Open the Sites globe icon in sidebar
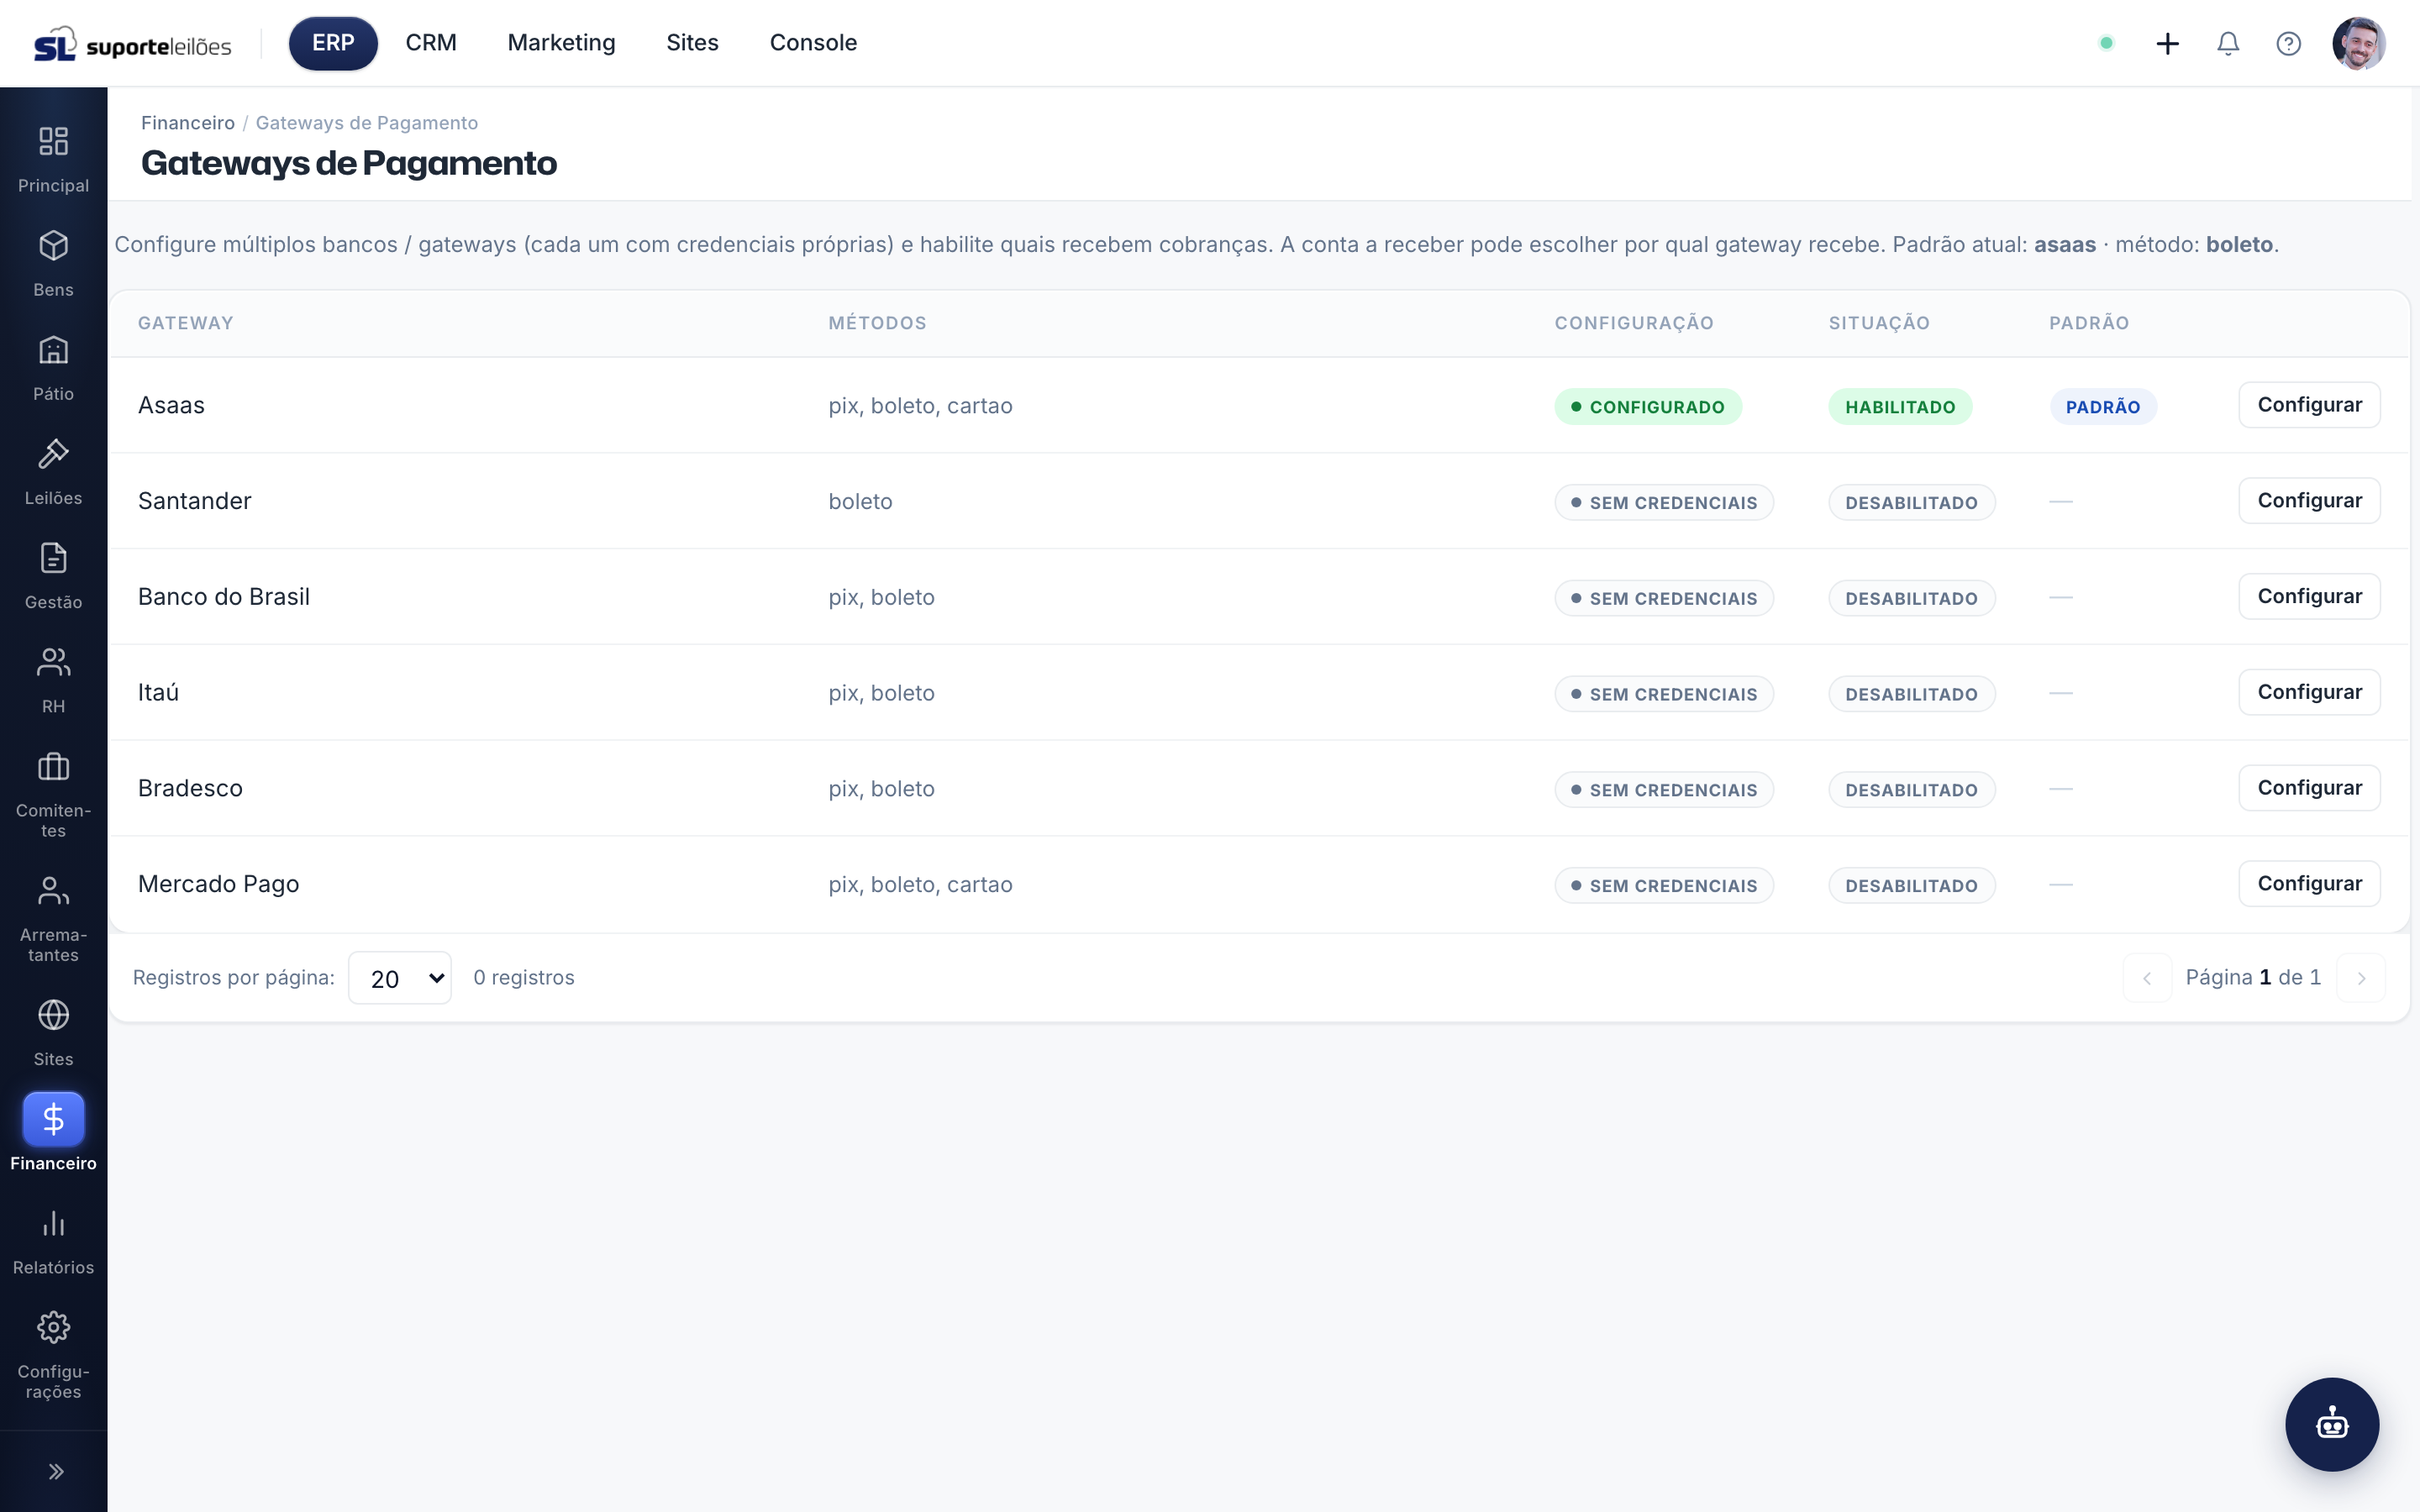 pyautogui.click(x=53, y=1015)
